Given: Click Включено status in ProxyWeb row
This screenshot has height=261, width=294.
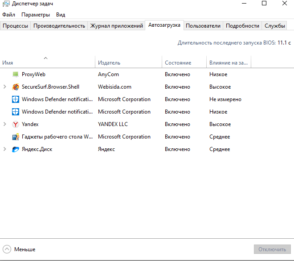Looking at the screenshot, I should click(177, 74).
